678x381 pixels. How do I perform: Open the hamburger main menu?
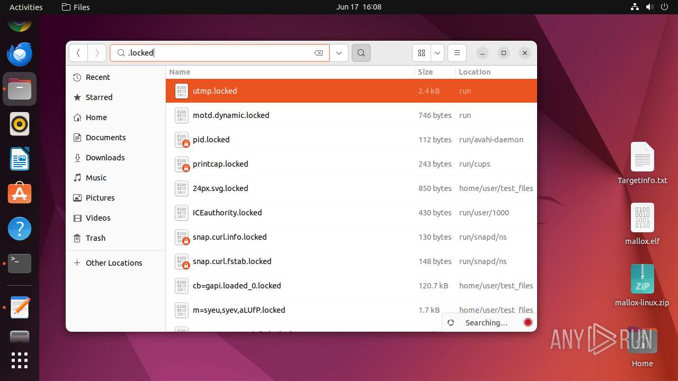[457, 53]
